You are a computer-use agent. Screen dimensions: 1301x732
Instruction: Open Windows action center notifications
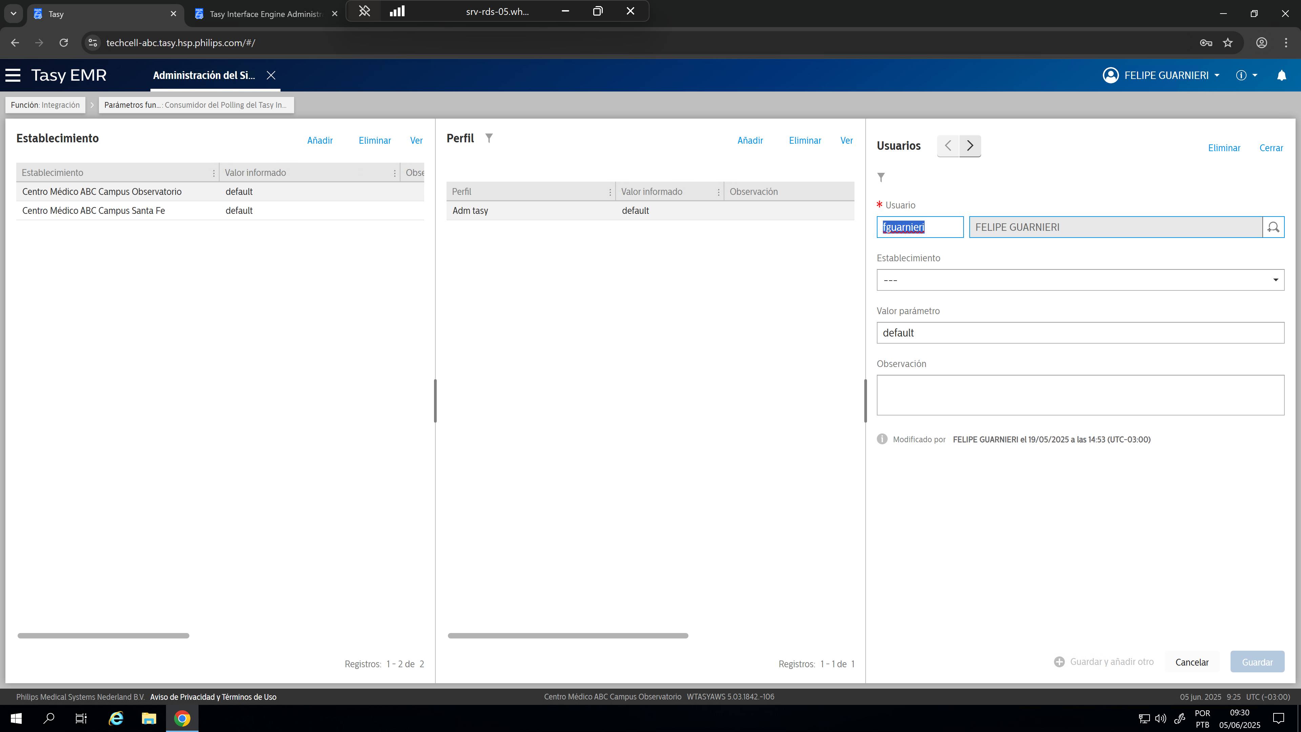[x=1278, y=718]
